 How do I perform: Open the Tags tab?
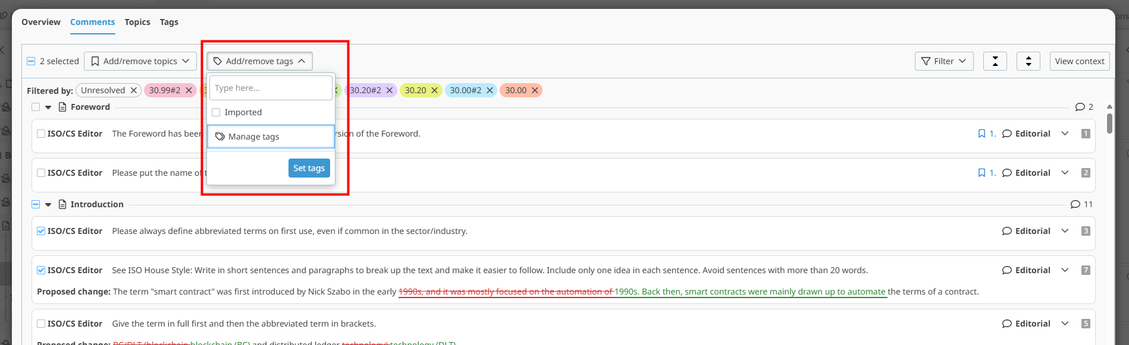(x=169, y=22)
